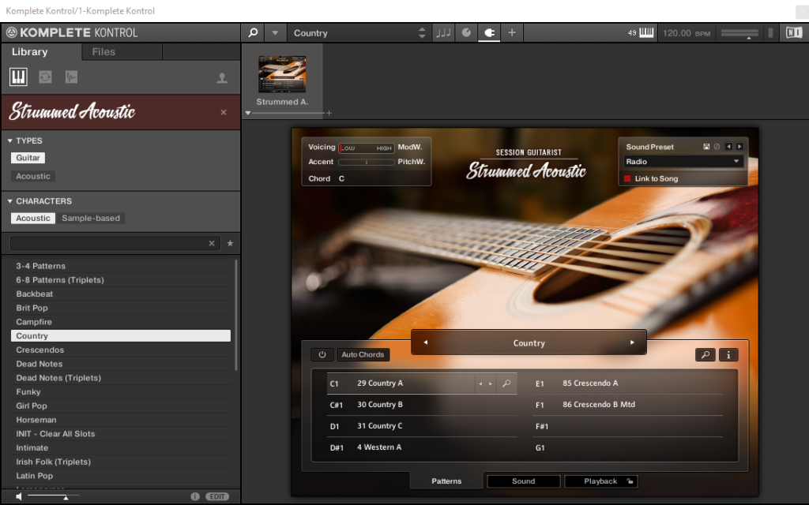Click the info i button in patterns panel
The height and width of the screenshot is (505, 809).
pyautogui.click(x=728, y=354)
